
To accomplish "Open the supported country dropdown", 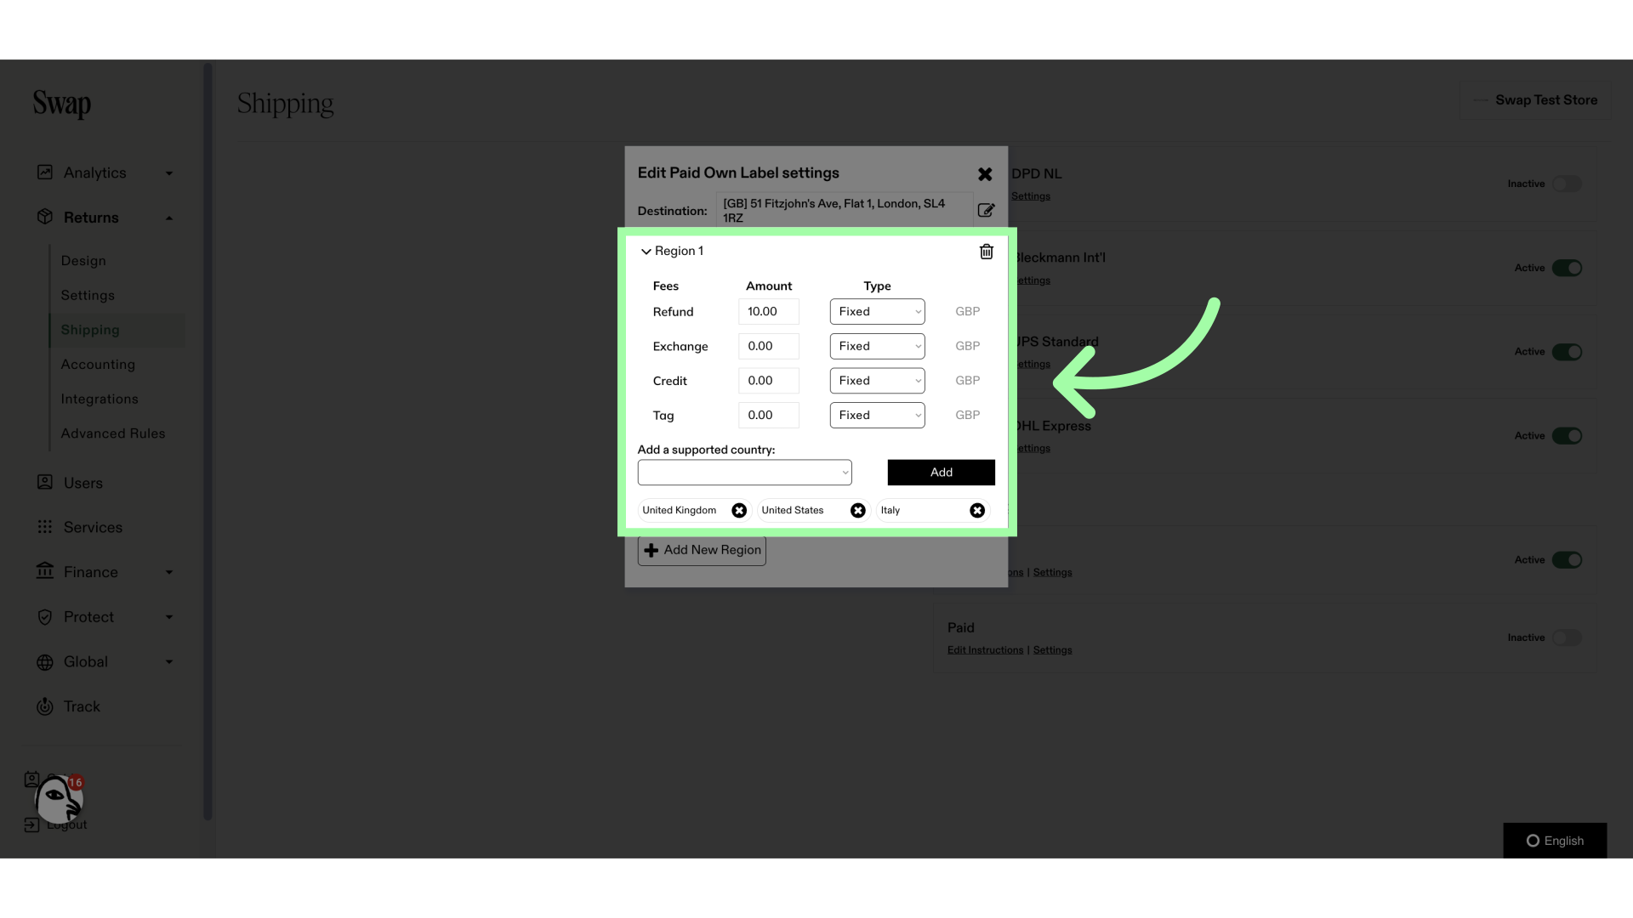I will point(745,473).
